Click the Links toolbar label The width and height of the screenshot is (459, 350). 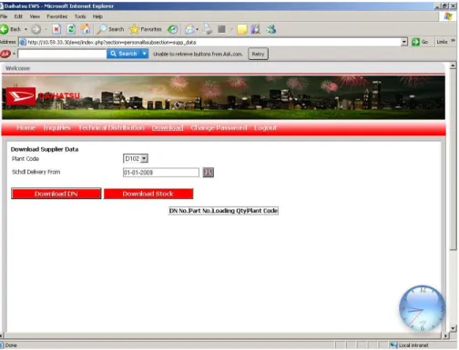point(442,42)
